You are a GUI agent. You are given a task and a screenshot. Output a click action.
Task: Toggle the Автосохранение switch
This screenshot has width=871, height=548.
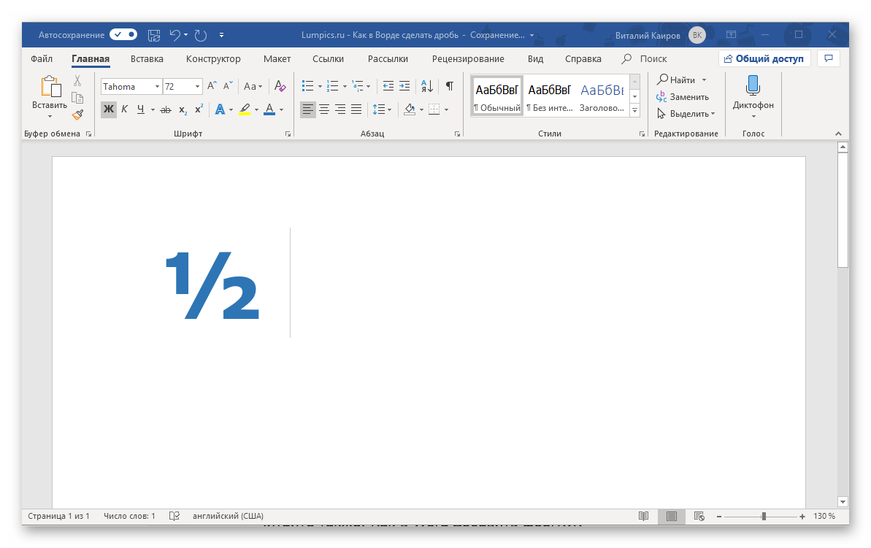123,34
